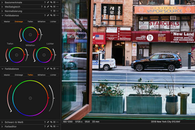195x130 pixels.
Task: Collapse the three-wheel Farbbalance panel
Action: point(2,15)
